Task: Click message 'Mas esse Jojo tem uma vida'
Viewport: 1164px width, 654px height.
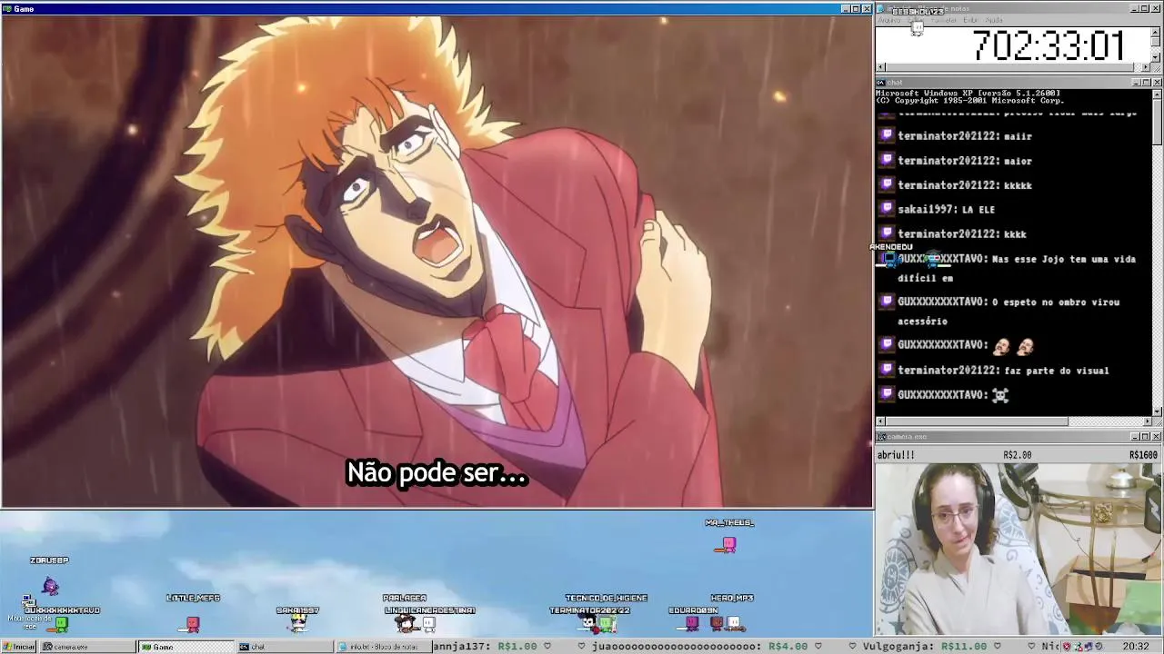Action: point(1064,259)
